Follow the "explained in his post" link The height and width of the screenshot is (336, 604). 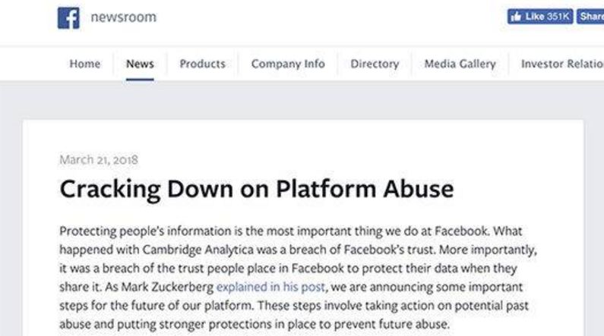(271, 287)
